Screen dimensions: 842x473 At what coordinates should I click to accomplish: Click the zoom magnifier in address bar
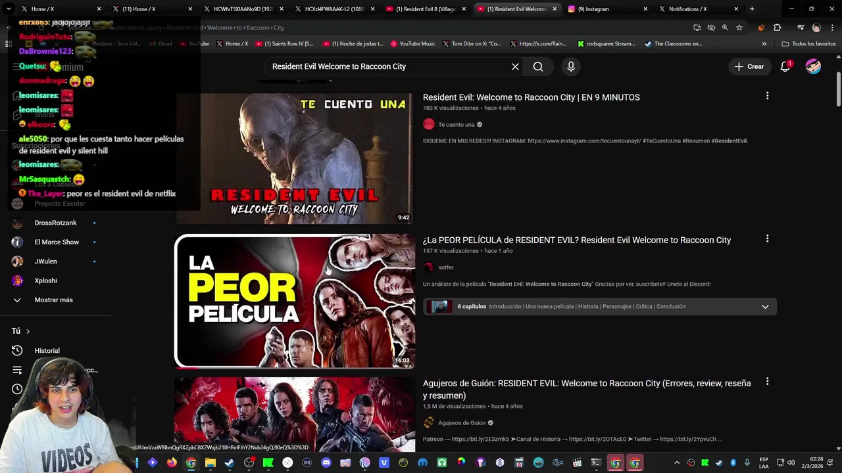click(725, 28)
